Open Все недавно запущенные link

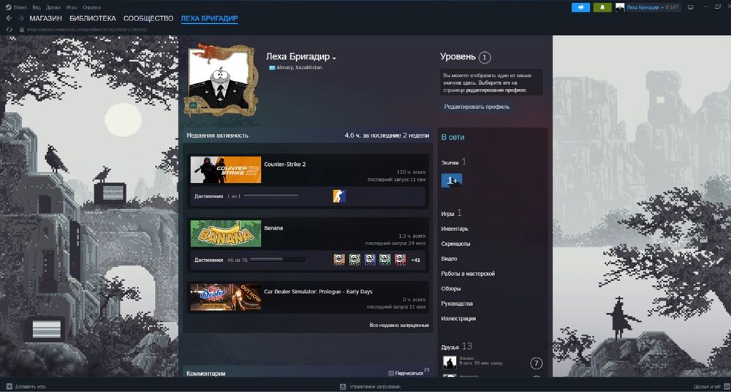tap(399, 325)
